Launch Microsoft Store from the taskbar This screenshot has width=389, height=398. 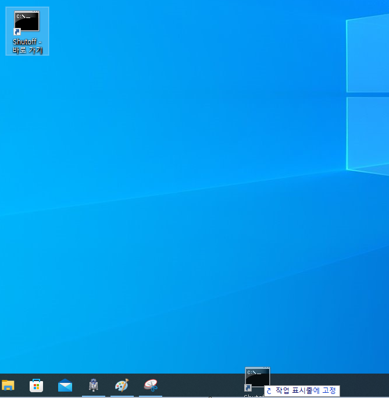[36, 386]
